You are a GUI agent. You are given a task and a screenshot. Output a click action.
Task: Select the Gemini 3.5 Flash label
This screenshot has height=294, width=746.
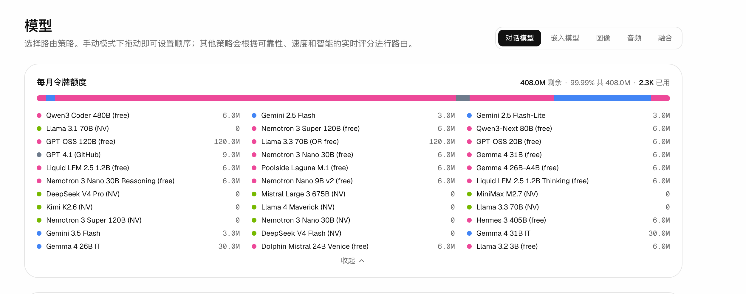[73, 233]
